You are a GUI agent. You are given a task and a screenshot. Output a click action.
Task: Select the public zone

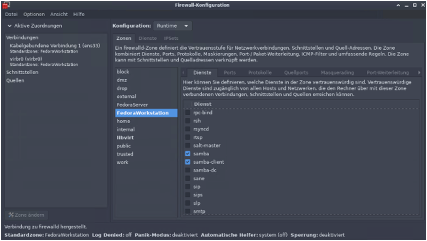pyautogui.click(x=146, y=146)
